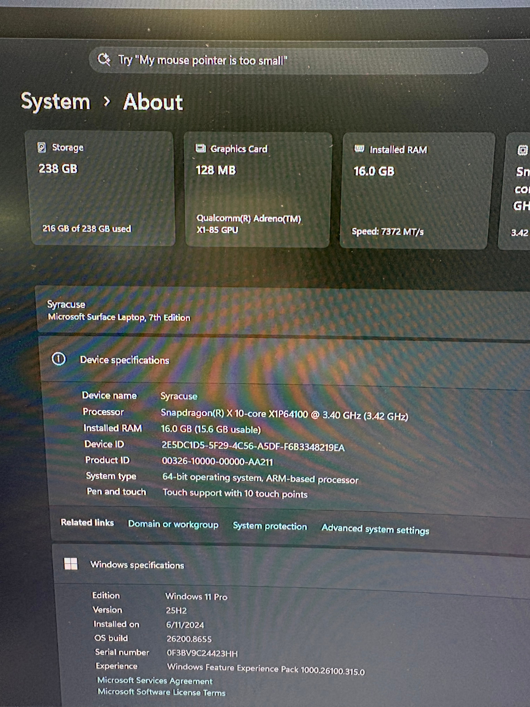Click "Qualcomm(R) Adreno(TM) X1-85 GPU" text

tap(249, 224)
